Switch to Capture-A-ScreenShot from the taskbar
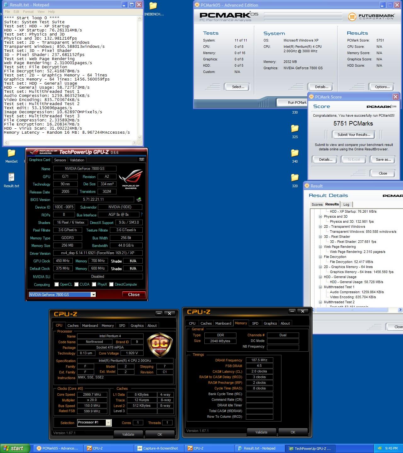This screenshot has width=403, height=453. click(x=159, y=448)
